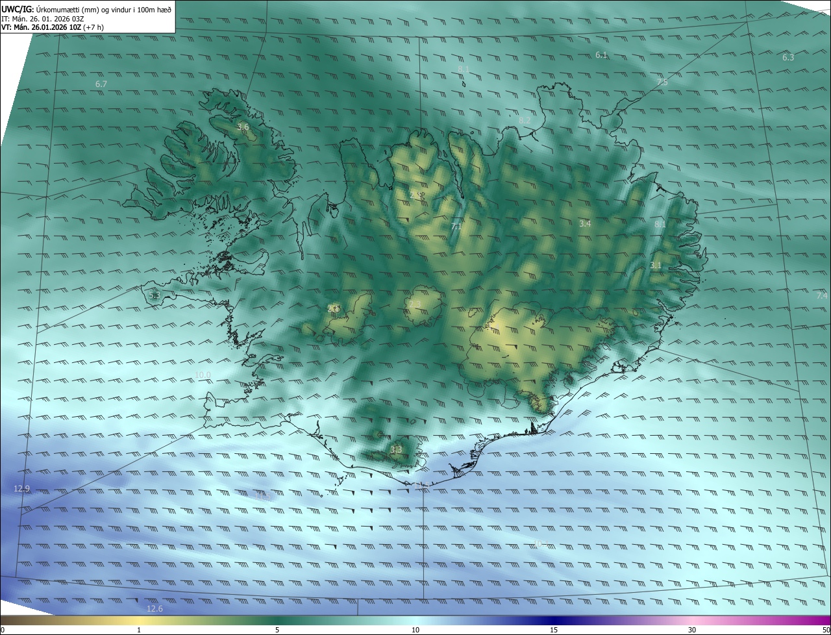Click the 12.9 value label
This screenshot has width=831, height=635.
[x=21, y=488]
